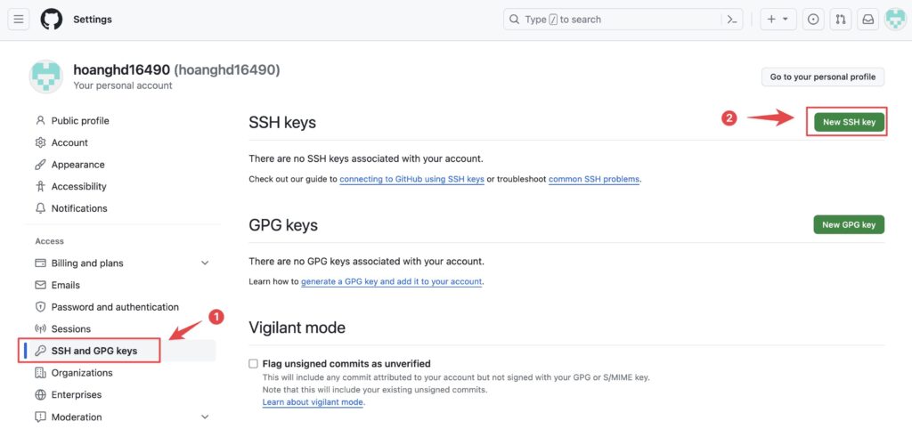Click the hoanghd16490 account name heading
The width and height of the screenshot is (912, 429).
pyautogui.click(x=177, y=70)
